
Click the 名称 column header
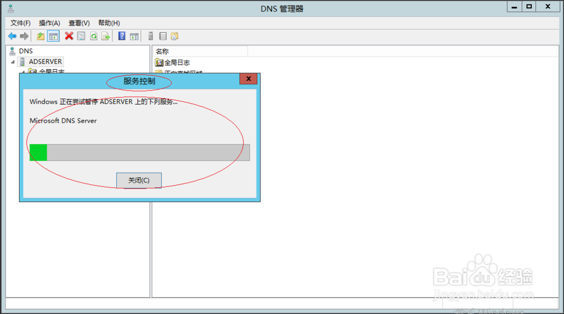[200, 51]
